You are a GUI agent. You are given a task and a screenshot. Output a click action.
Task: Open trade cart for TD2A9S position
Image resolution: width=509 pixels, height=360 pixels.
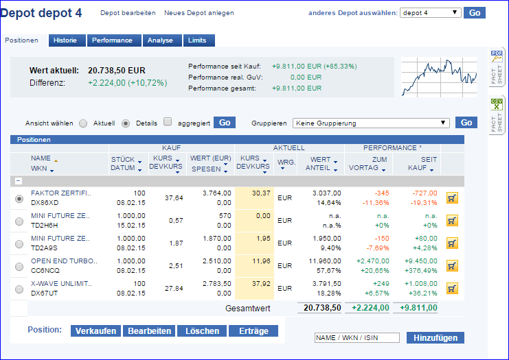point(452,243)
